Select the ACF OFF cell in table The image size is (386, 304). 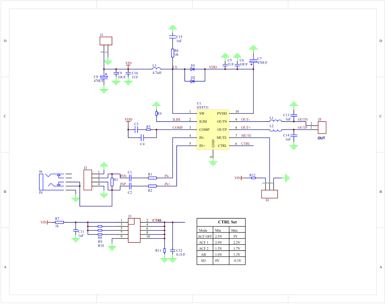[205, 236]
